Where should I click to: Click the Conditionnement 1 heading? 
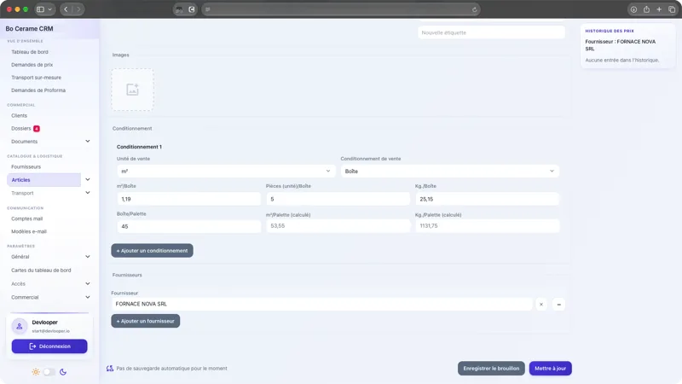[139, 147]
